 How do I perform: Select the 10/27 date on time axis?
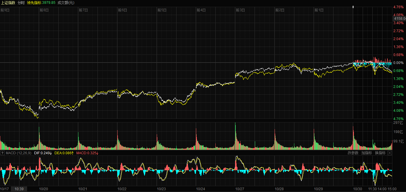tap(240, 189)
